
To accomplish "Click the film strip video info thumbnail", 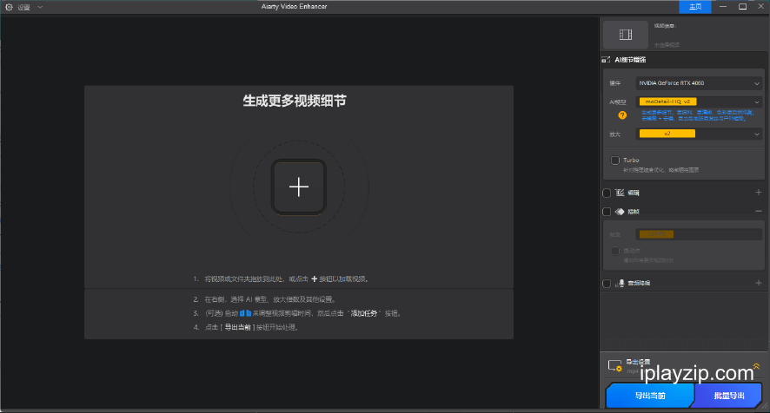I will (x=625, y=35).
